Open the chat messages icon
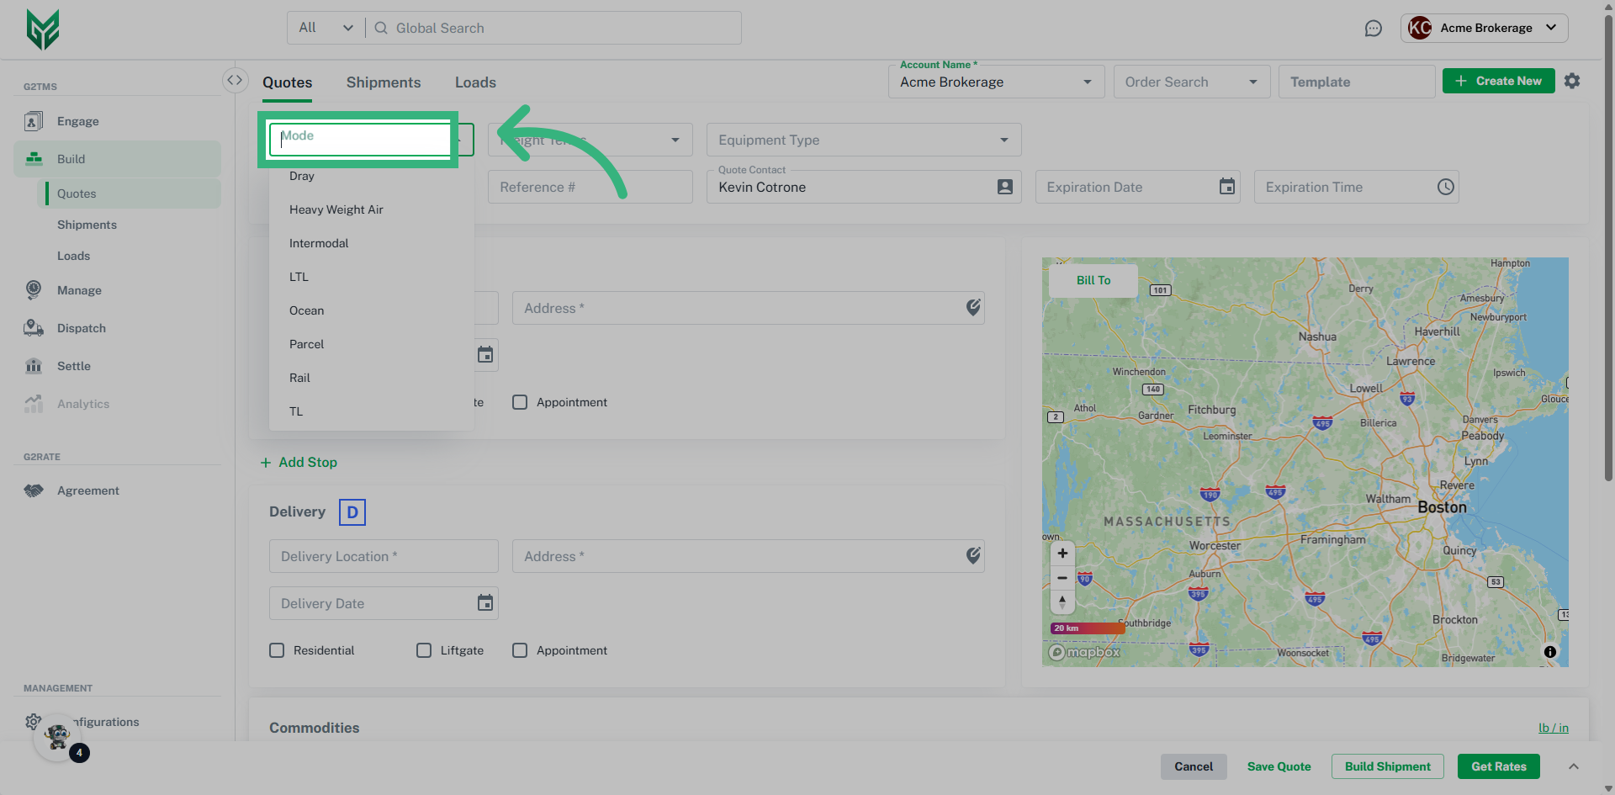 [x=1373, y=29]
